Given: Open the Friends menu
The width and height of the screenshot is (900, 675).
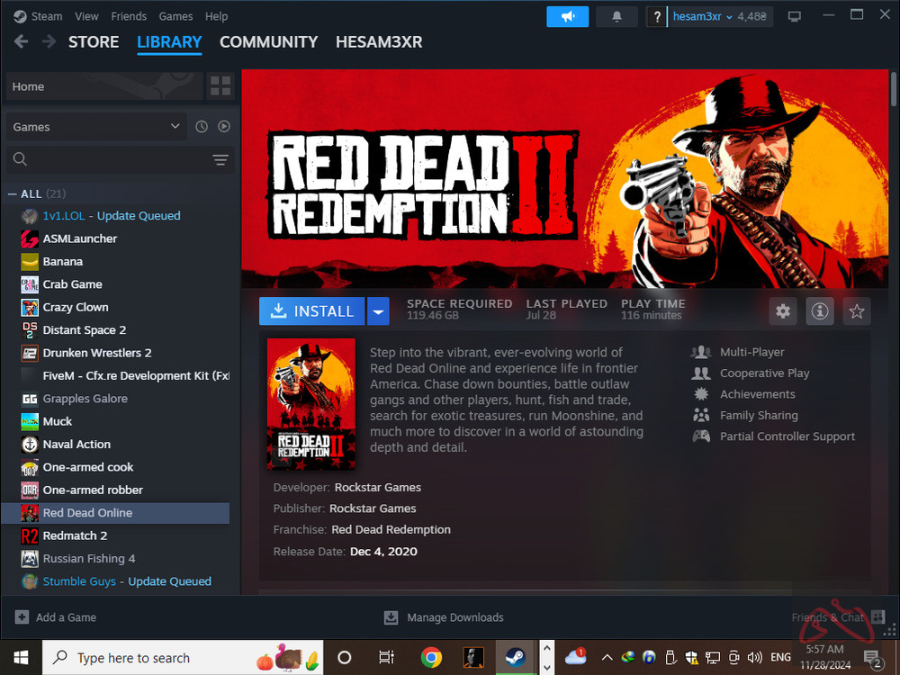Looking at the screenshot, I should [129, 16].
